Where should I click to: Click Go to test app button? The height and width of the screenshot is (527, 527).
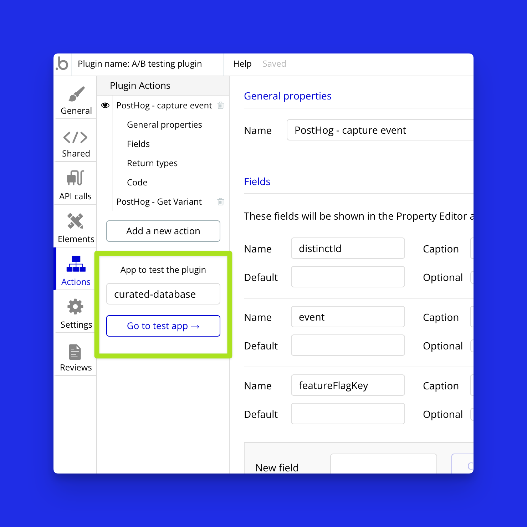click(x=163, y=326)
